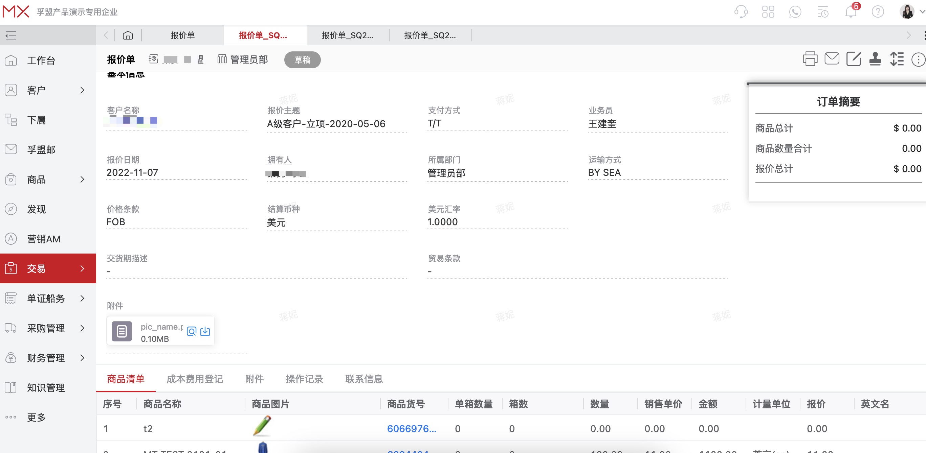Expand the 采购管理 sidebar menu
926x453 pixels.
click(x=48, y=328)
